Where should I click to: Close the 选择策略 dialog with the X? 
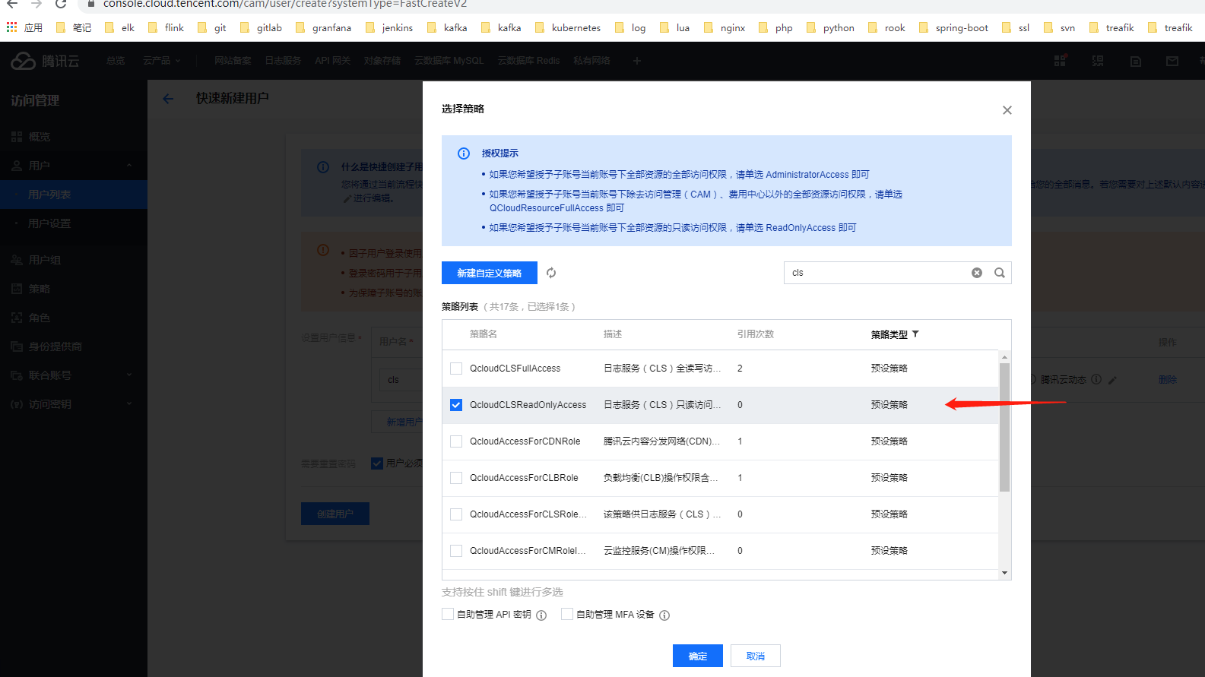(1007, 110)
